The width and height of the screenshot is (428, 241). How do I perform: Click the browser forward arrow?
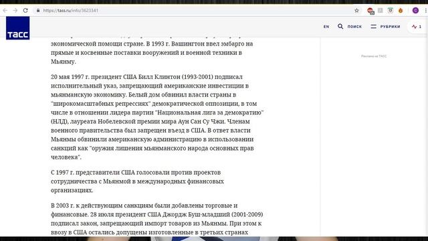[15, 11]
